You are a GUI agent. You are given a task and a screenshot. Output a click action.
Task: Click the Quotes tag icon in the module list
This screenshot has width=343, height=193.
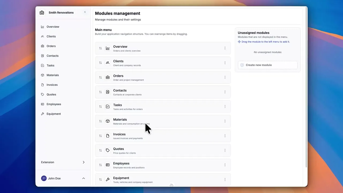(107, 150)
